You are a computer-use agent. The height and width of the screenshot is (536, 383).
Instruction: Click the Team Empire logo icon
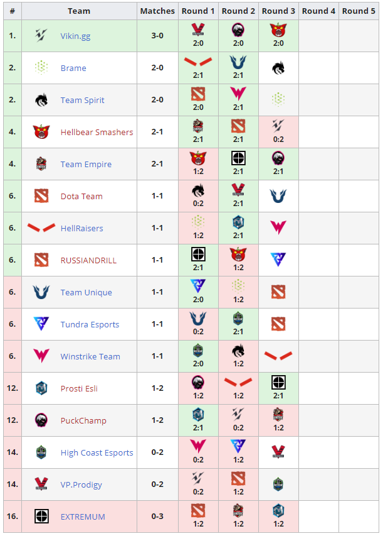point(41,164)
